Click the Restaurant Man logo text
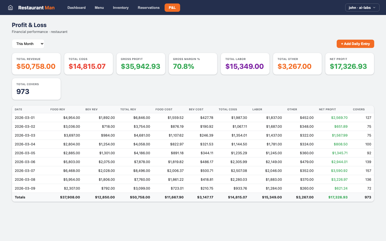The width and height of the screenshot is (386, 241). pyautogui.click(x=36, y=7)
